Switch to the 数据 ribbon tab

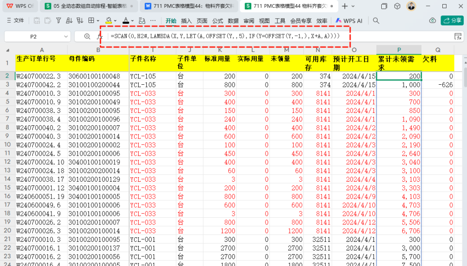click(x=233, y=21)
